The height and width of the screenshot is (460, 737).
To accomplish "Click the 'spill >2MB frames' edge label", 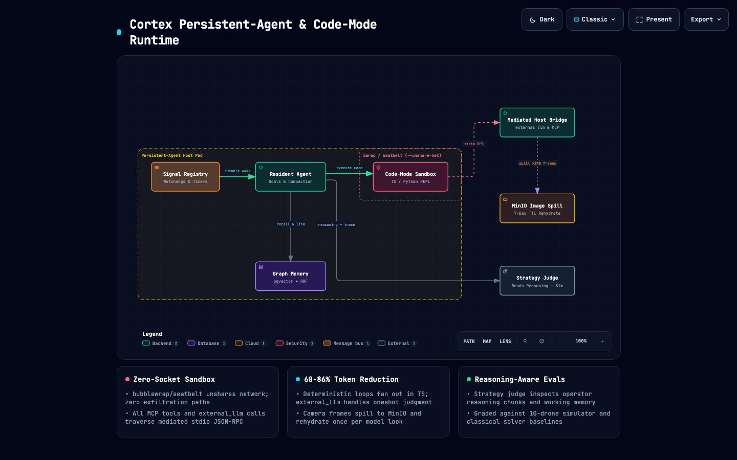I will (537, 164).
